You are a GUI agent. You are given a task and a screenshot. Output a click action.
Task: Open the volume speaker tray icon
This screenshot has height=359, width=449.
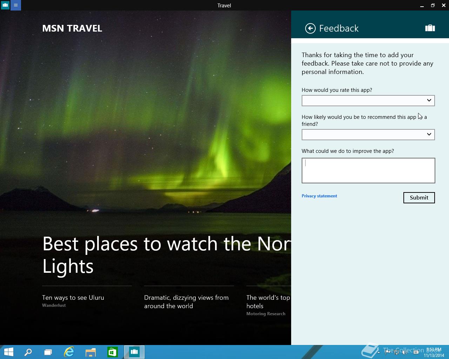click(406, 352)
